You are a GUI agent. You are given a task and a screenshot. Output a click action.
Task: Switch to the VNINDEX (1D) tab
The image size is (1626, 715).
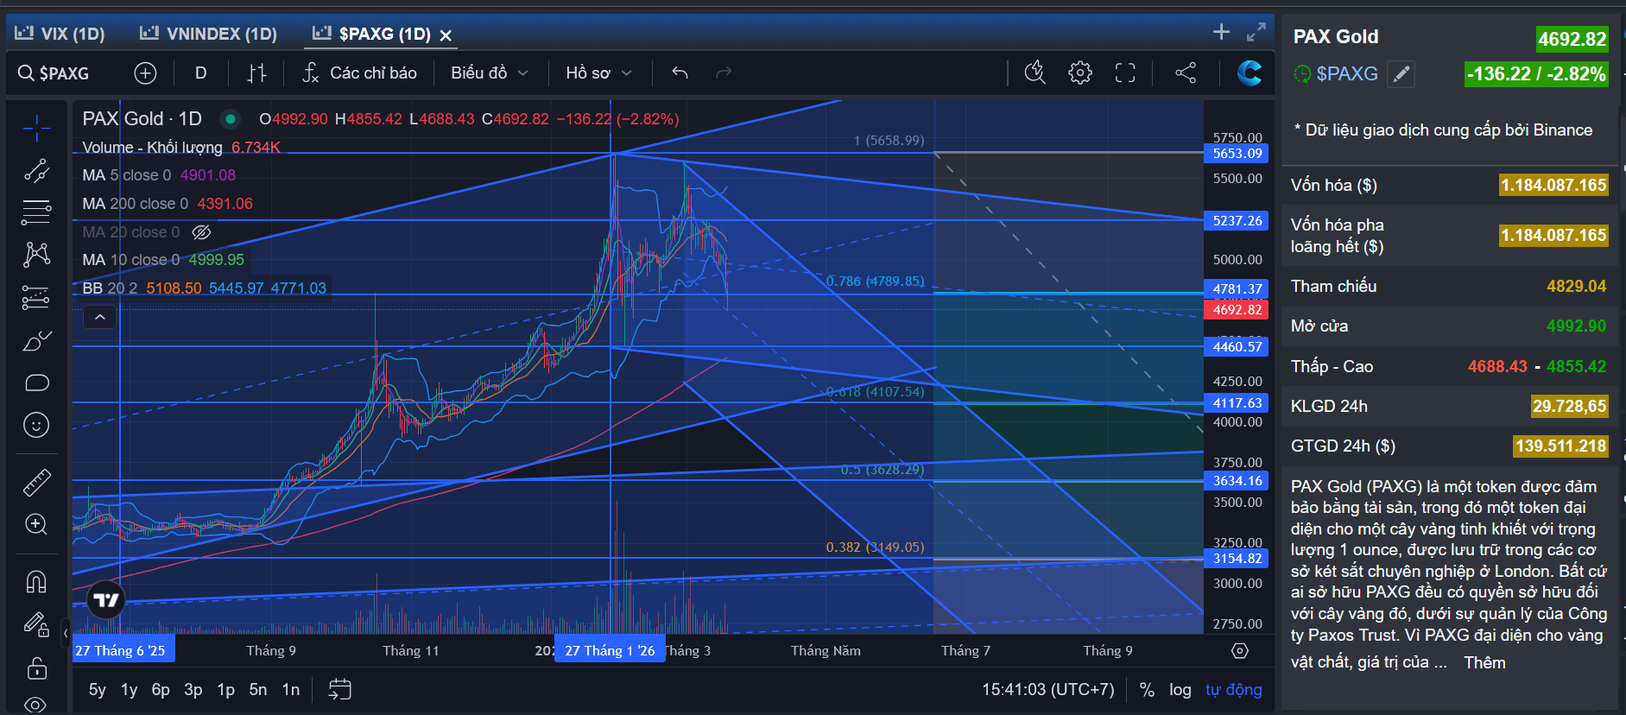(x=209, y=34)
